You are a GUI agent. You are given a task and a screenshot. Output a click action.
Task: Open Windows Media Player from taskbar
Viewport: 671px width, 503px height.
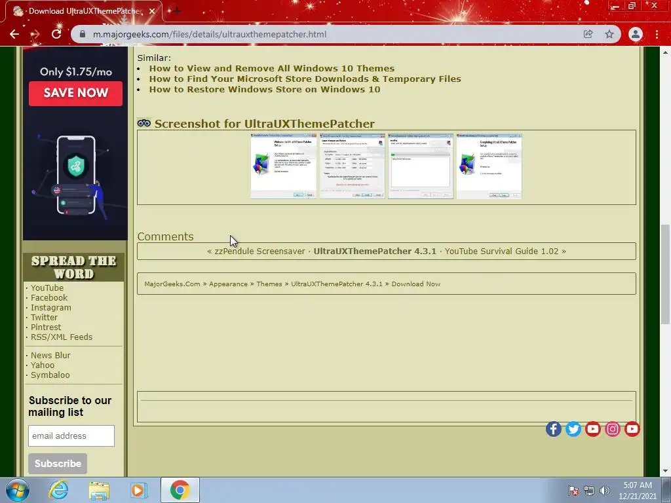[x=138, y=490]
